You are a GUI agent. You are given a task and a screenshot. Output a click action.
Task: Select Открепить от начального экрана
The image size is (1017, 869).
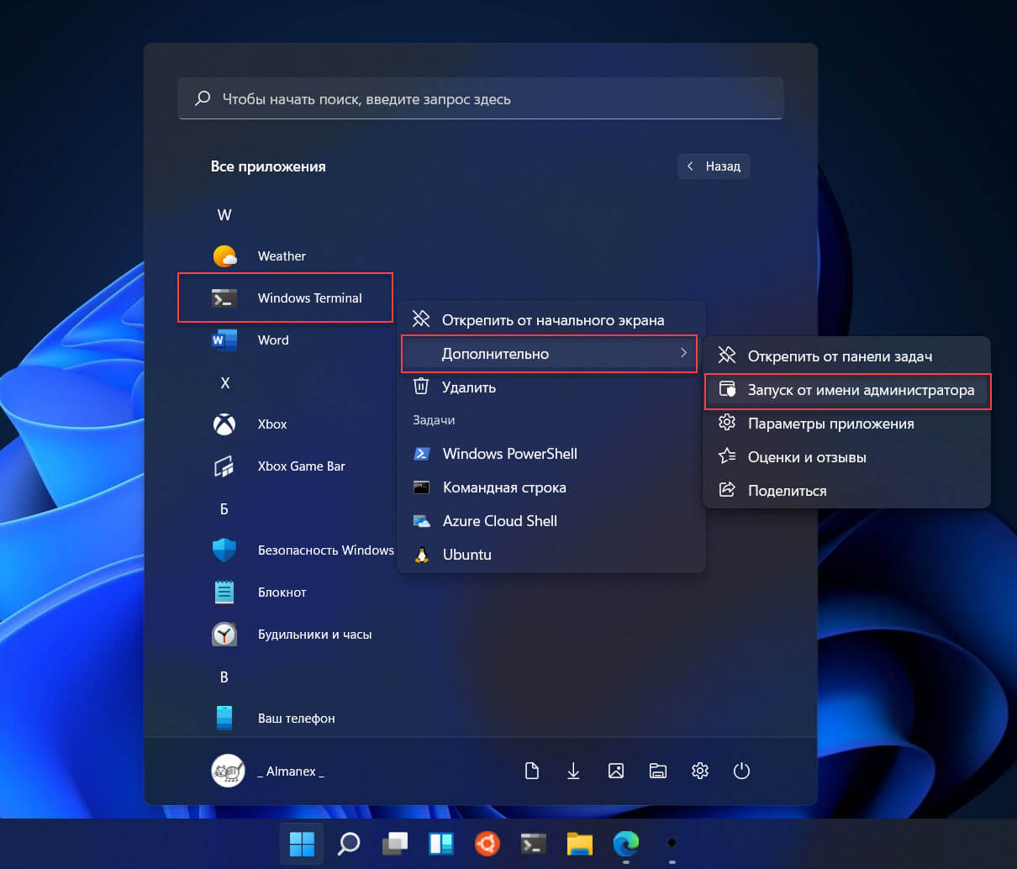pyautogui.click(x=551, y=320)
